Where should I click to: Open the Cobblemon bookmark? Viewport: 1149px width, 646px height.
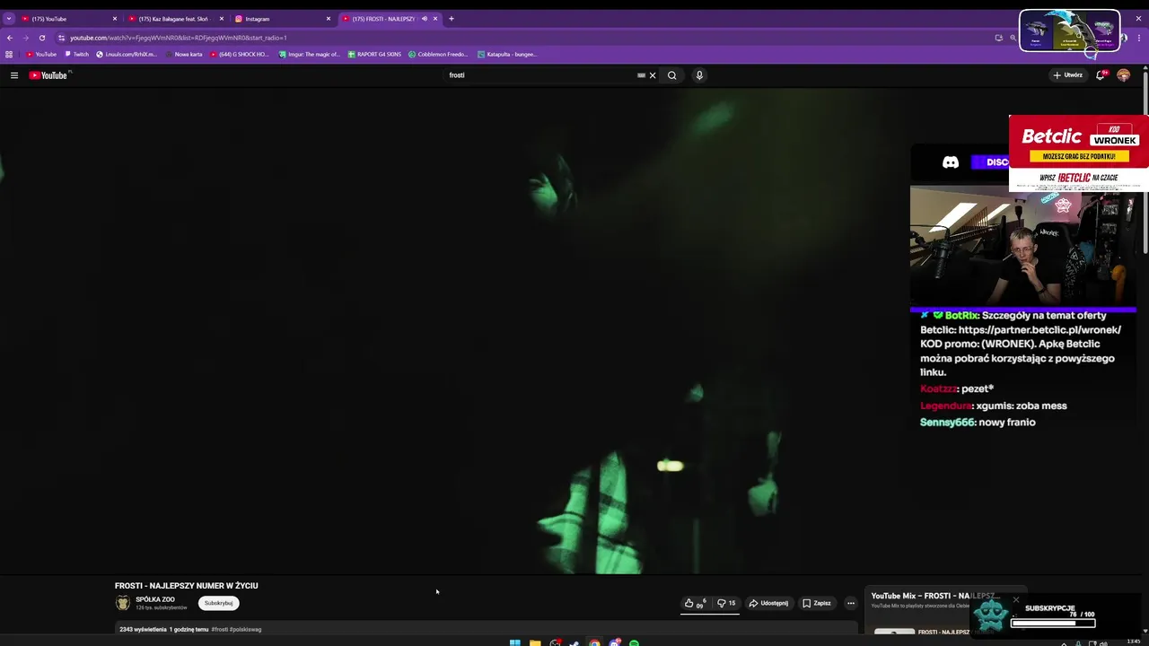pos(438,54)
